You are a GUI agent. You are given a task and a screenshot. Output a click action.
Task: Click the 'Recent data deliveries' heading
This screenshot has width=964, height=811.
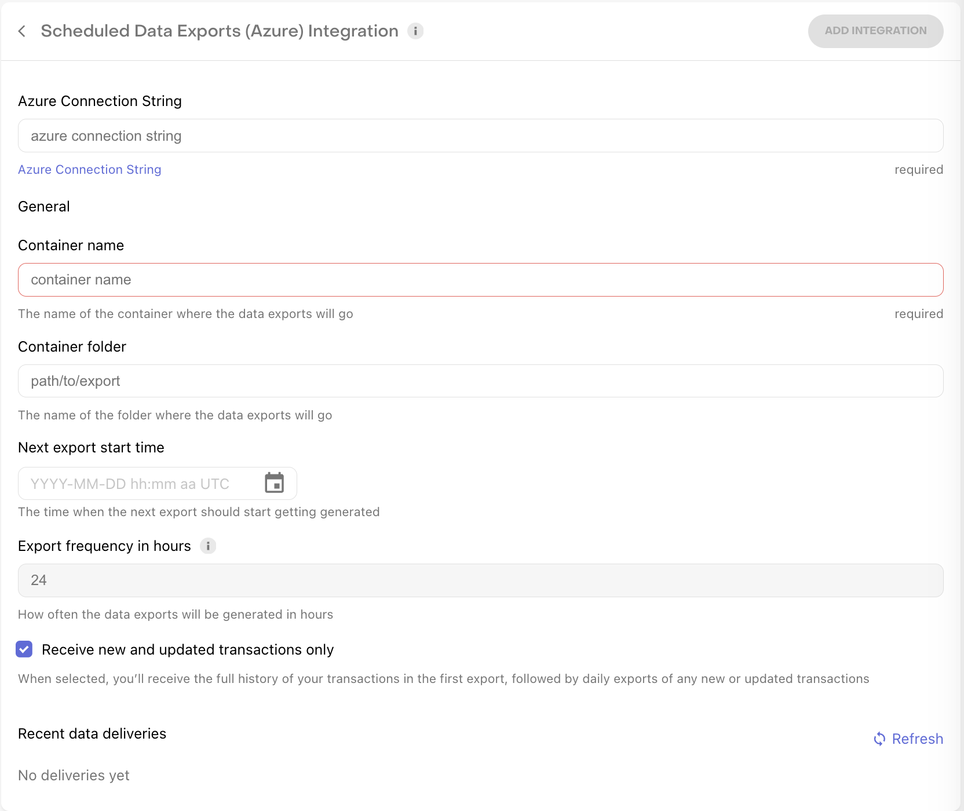[92, 733]
